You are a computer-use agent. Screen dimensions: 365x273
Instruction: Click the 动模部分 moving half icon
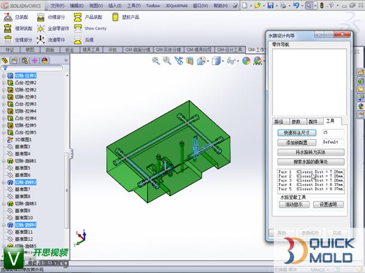(41, 17)
